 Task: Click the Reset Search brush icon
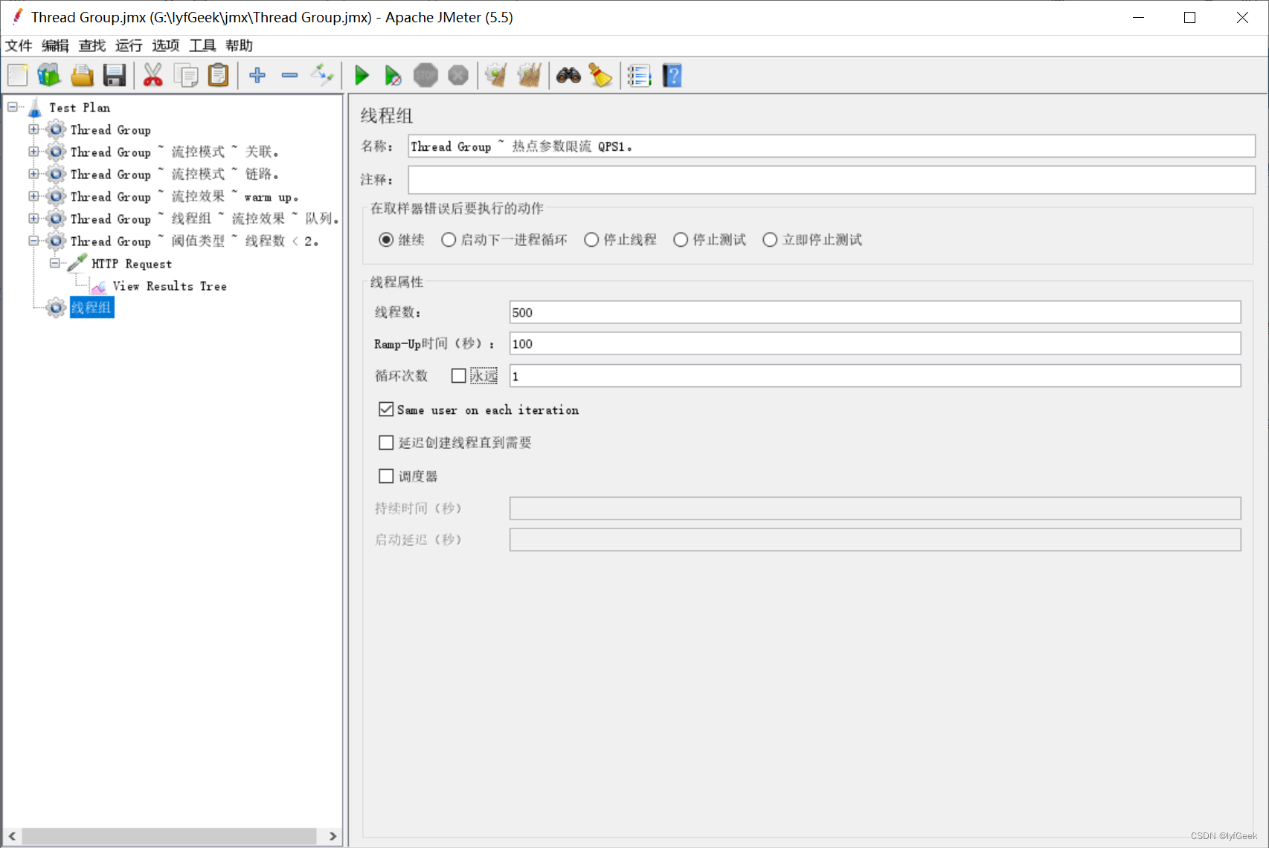click(x=600, y=75)
